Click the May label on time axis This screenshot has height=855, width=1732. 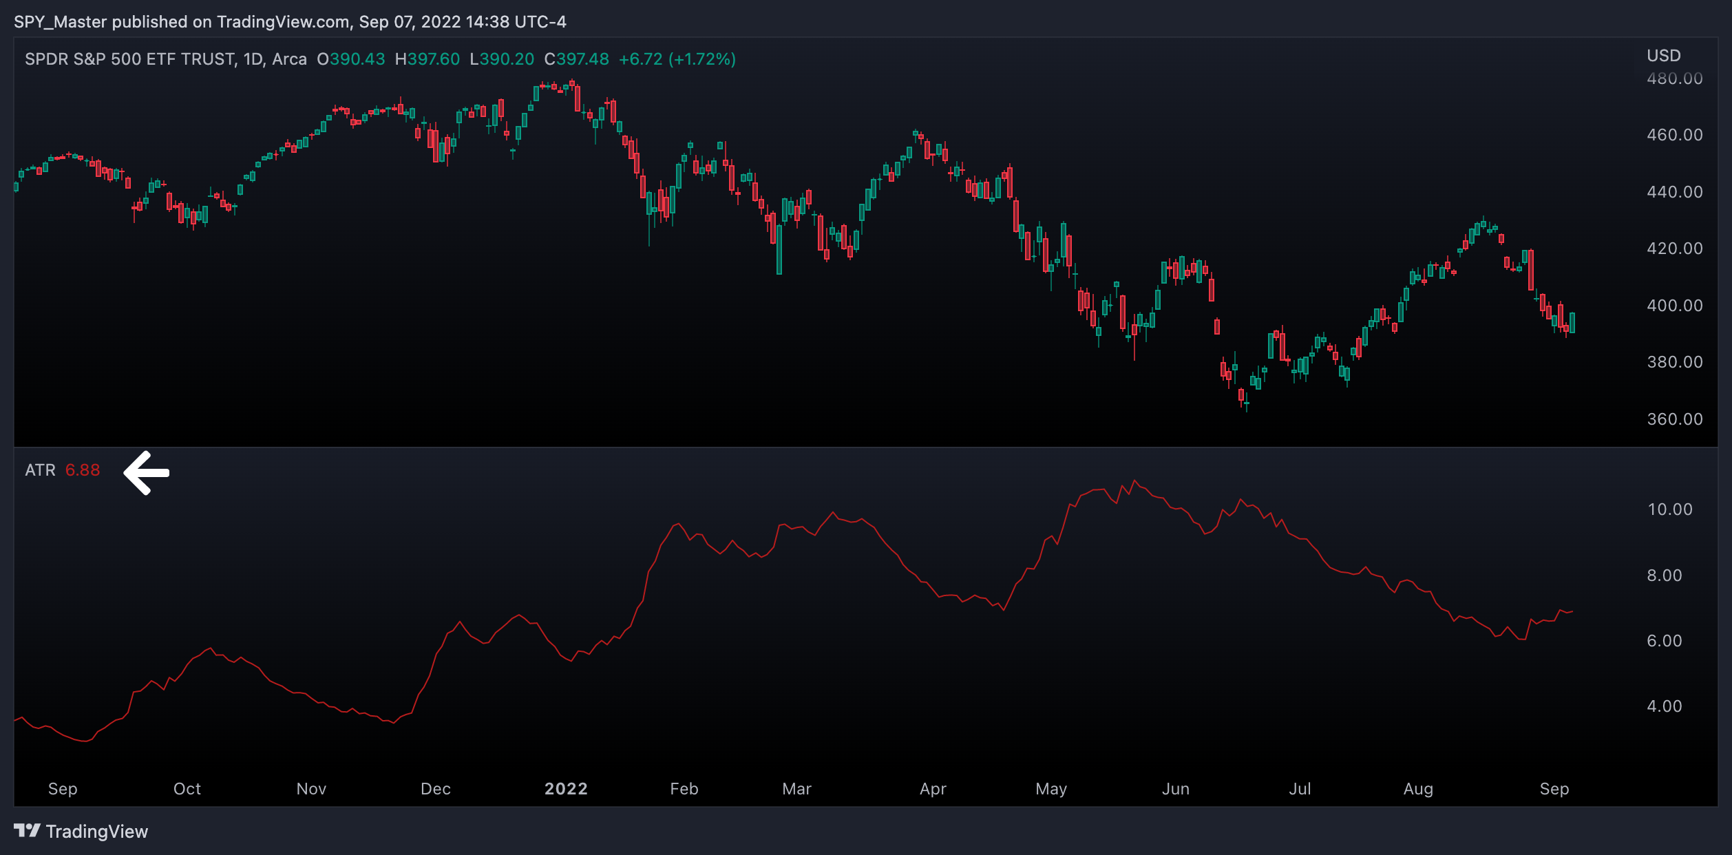[x=1051, y=789]
